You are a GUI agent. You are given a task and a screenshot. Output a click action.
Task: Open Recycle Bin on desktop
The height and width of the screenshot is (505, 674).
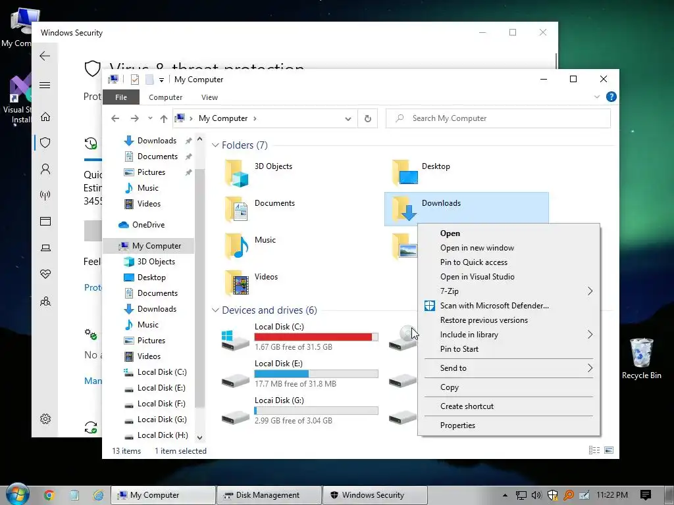(x=641, y=358)
